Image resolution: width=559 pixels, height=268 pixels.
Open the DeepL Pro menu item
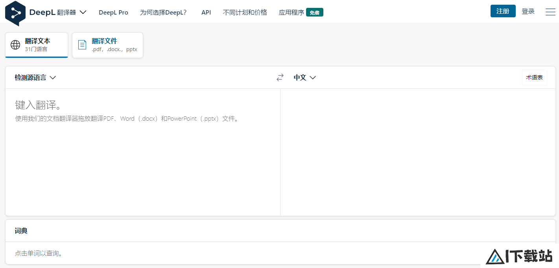click(113, 12)
